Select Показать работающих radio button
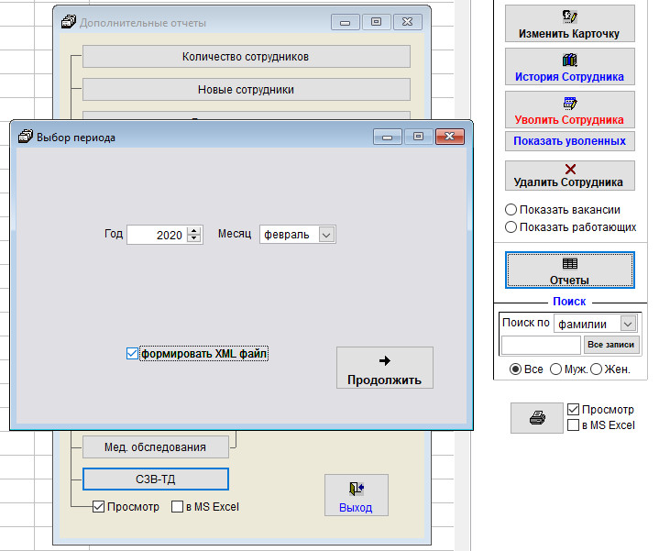The width and height of the screenshot is (659, 551). click(x=511, y=227)
